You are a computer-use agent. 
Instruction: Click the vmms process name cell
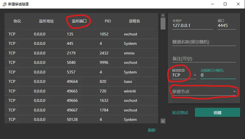coord(129,53)
